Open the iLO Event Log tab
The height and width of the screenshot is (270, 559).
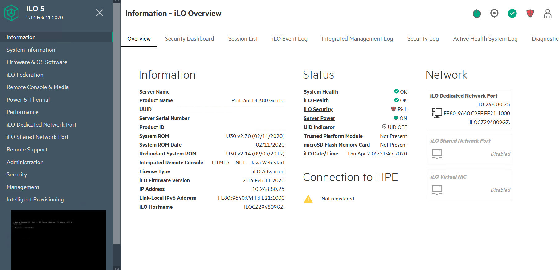290,39
